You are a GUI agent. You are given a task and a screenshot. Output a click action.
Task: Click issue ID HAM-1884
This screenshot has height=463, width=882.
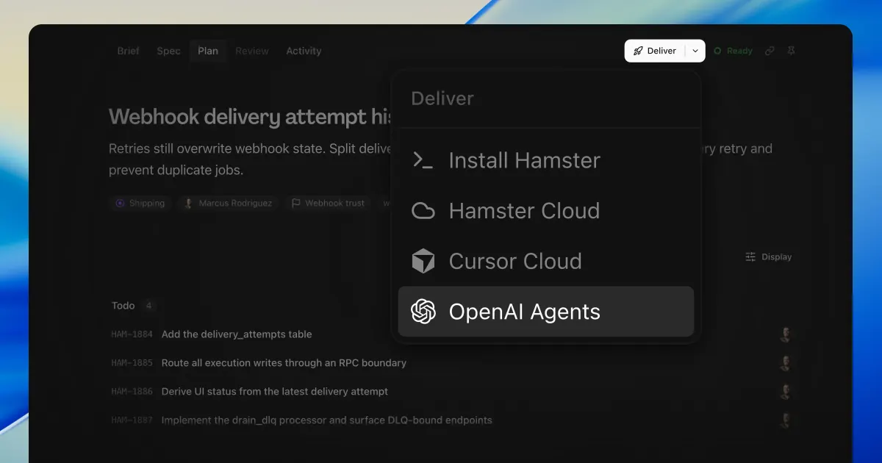132,334
